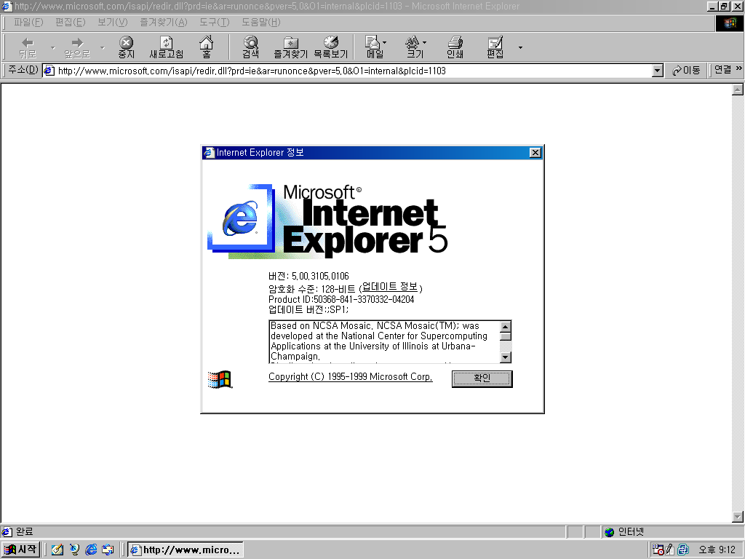Click inside the address URL field
The image size is (745, 559).
pyautogui.click(x=353, y=71)
